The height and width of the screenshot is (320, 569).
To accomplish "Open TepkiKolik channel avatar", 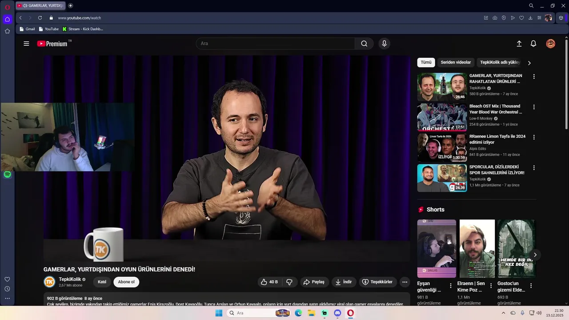I will pos(49,282).
